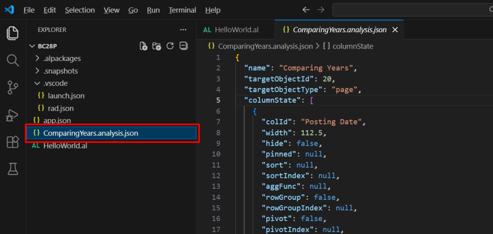
Task: Click the New Folder icon in Explorer
Action: pos(156,46)
